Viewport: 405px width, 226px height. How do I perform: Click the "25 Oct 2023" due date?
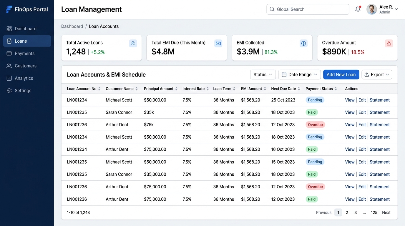click(283, 100)
